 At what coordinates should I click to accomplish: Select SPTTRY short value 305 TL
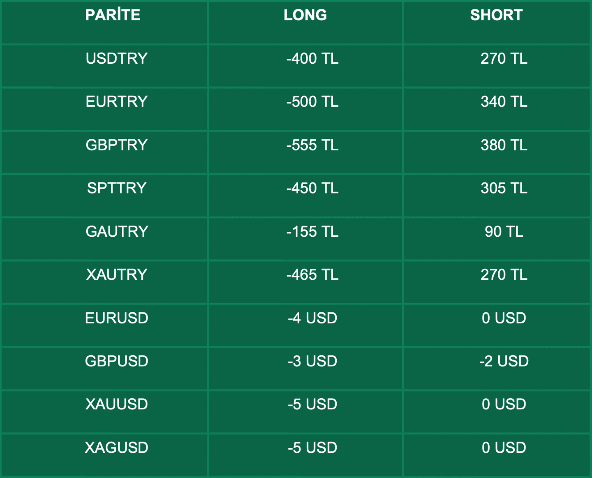[x=504, y=188]
